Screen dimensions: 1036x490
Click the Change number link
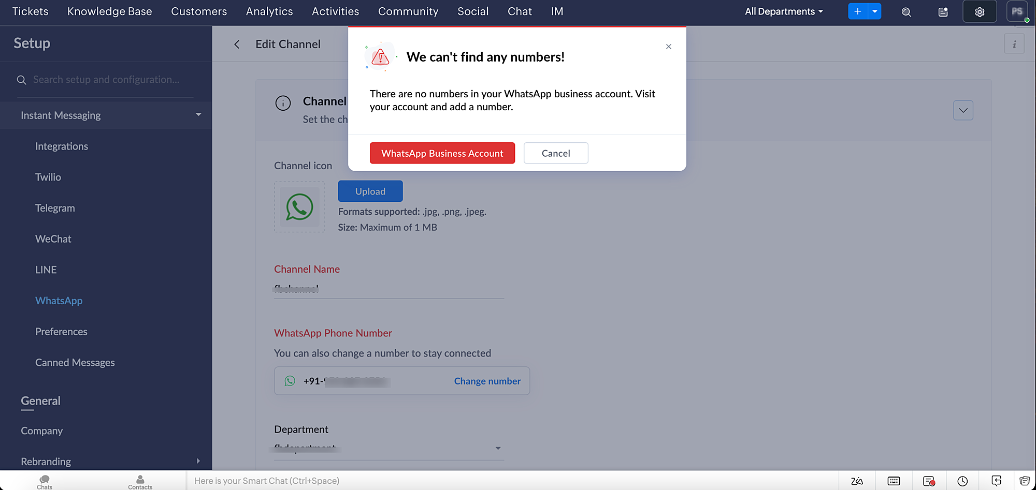pyautogui.click(x=487, y=381)
